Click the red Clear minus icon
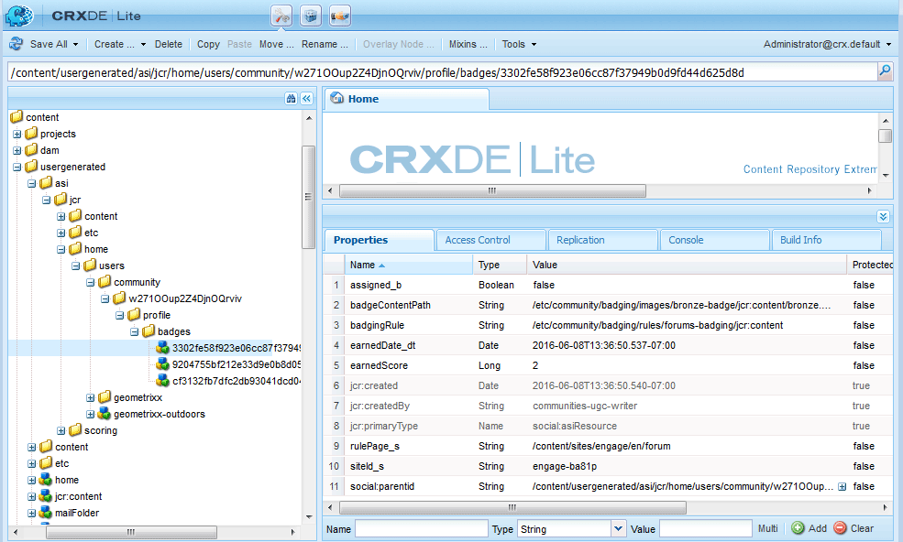The image size is (903, 542). (x=841, y=528)
